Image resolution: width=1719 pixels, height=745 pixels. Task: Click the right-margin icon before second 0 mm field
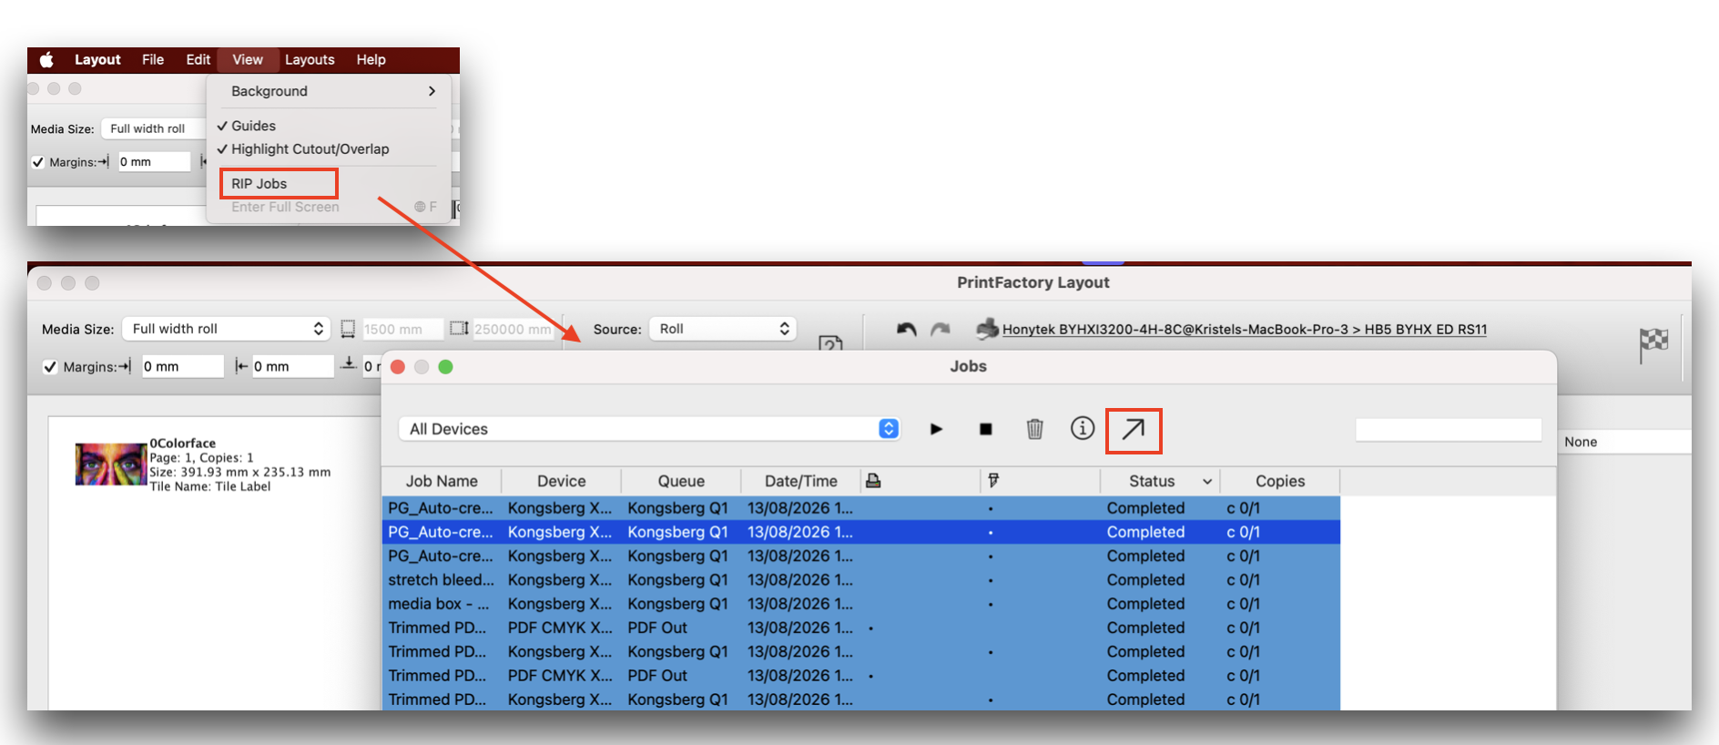coord(241,366)
